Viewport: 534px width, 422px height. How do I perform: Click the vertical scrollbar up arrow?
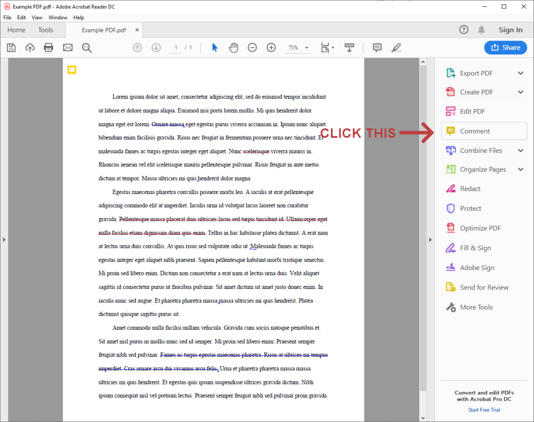[423, 62]
